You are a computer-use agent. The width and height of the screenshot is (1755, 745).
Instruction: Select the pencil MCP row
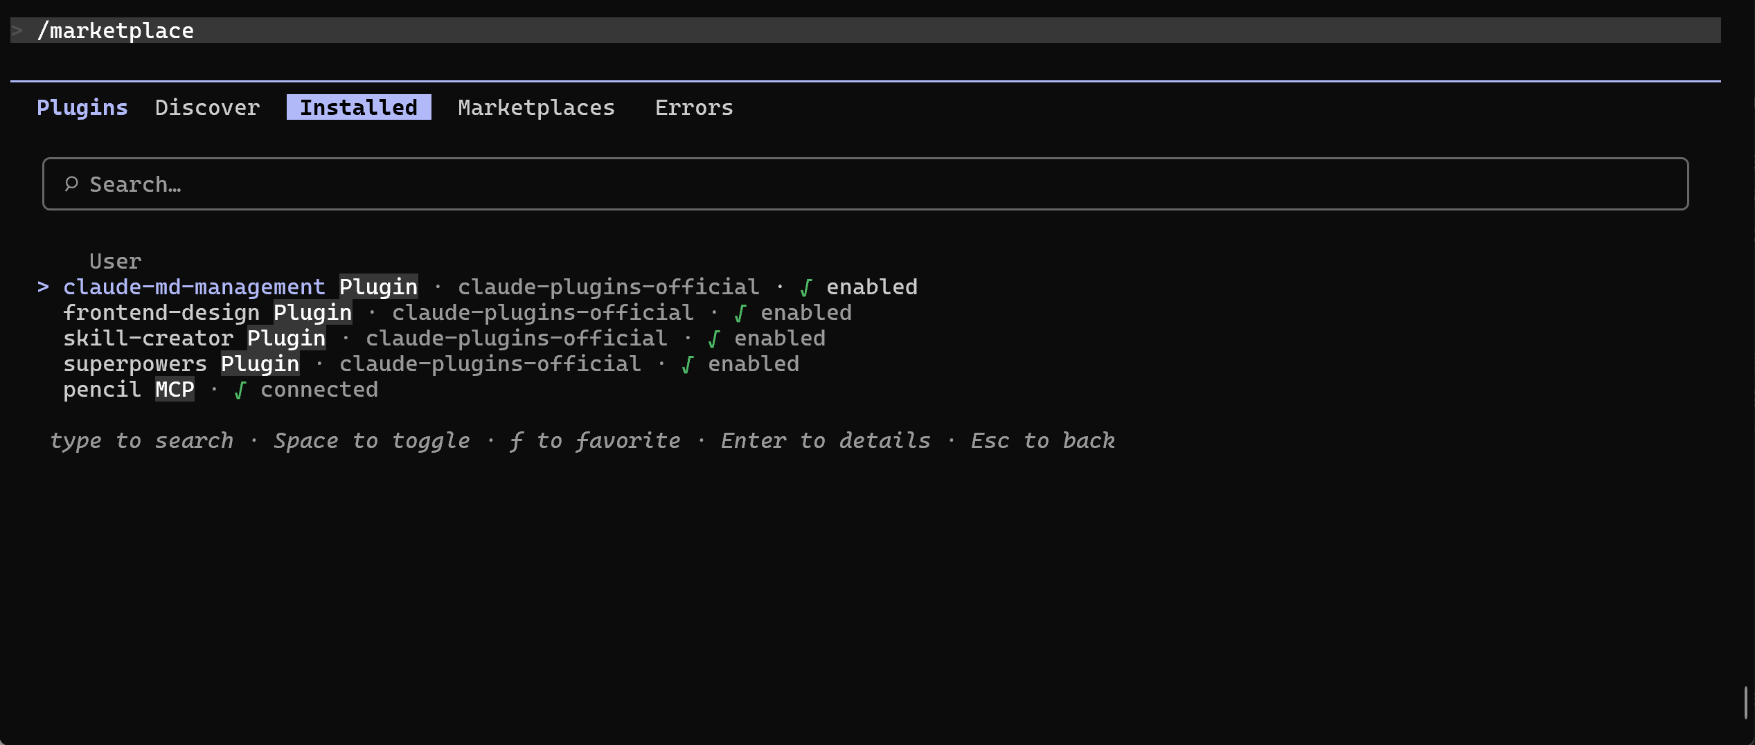click(220, 390)
